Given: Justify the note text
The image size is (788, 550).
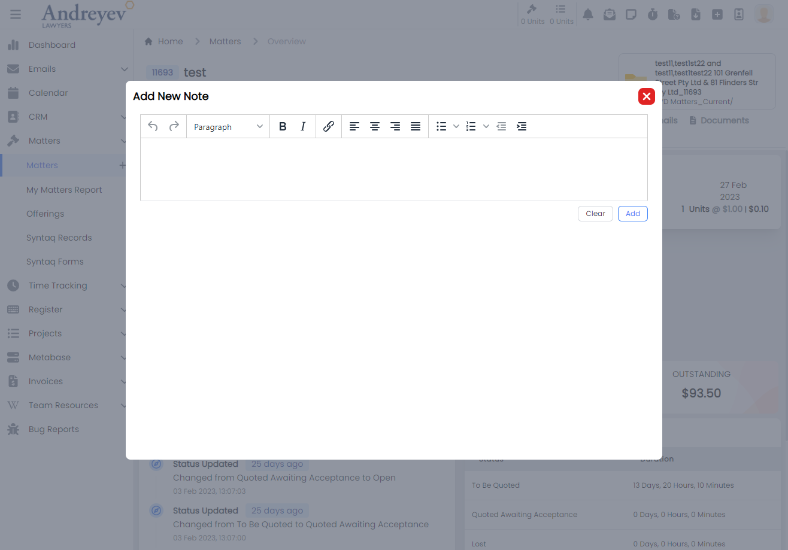Looking at the screenshot, I should (x=416, y=126).
